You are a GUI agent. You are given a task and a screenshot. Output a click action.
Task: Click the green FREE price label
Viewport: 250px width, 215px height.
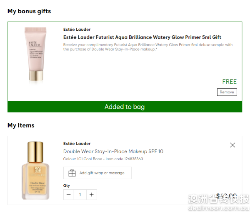coord(230,82)
